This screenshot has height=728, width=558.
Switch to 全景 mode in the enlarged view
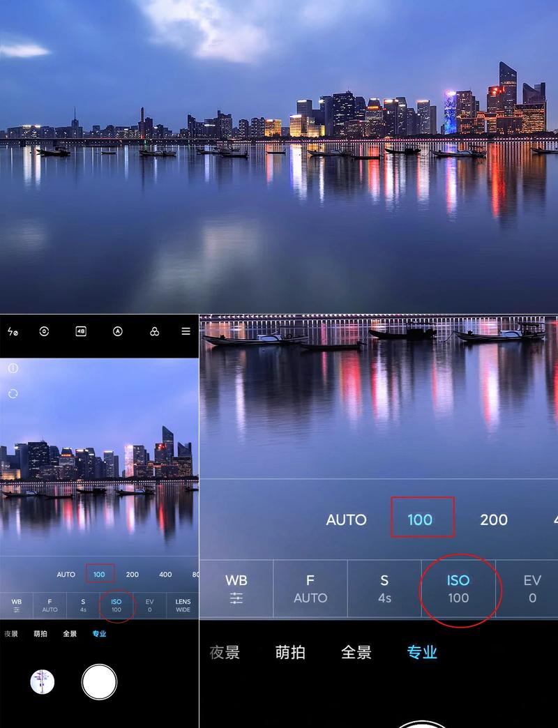(356, 652)
